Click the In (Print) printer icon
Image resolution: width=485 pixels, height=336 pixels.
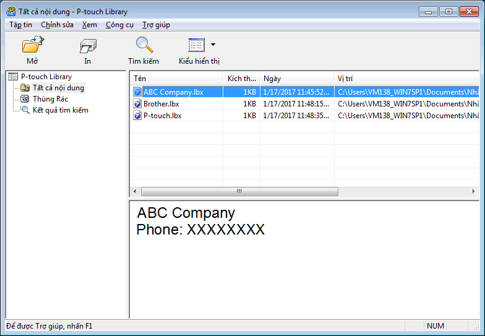[88, 46]
